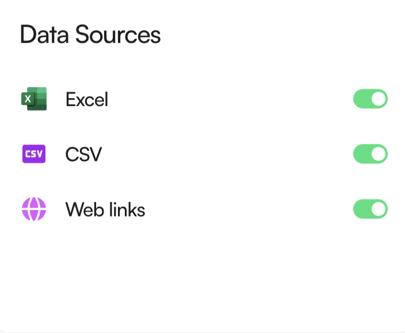Switch the green toggle beside Excel
This screenshot has height=333, width=405.
(370, 99)
